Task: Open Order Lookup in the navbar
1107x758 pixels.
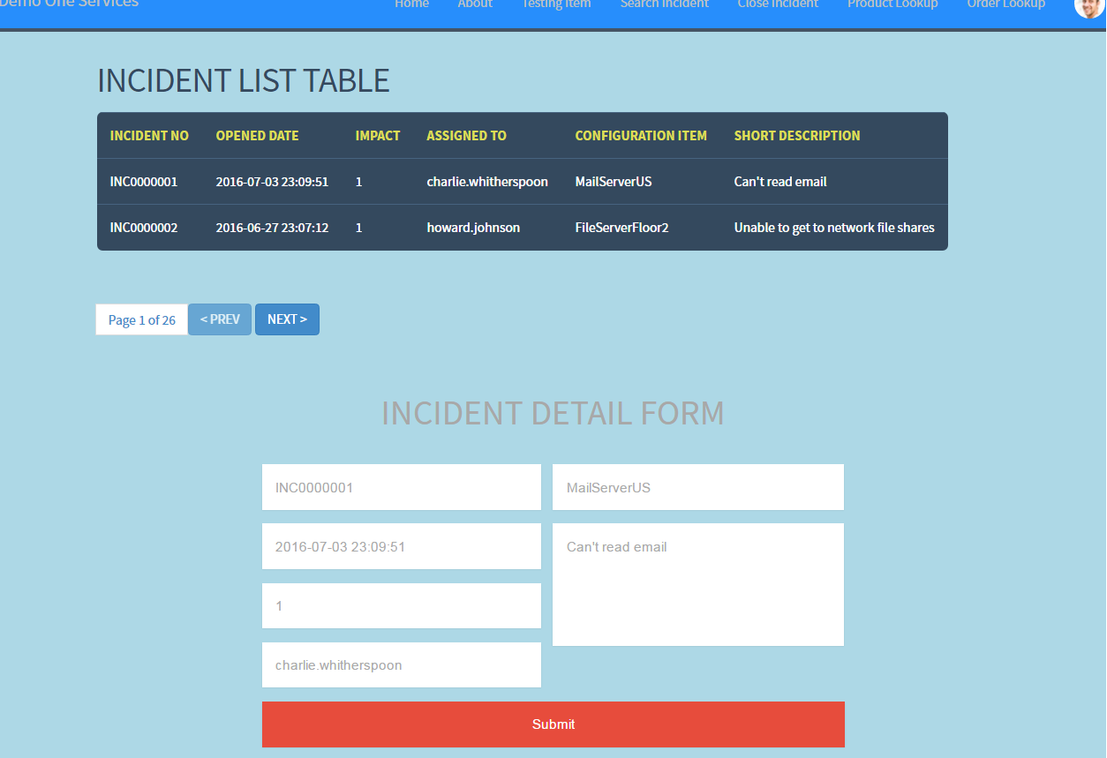Action: [1005, 5]
